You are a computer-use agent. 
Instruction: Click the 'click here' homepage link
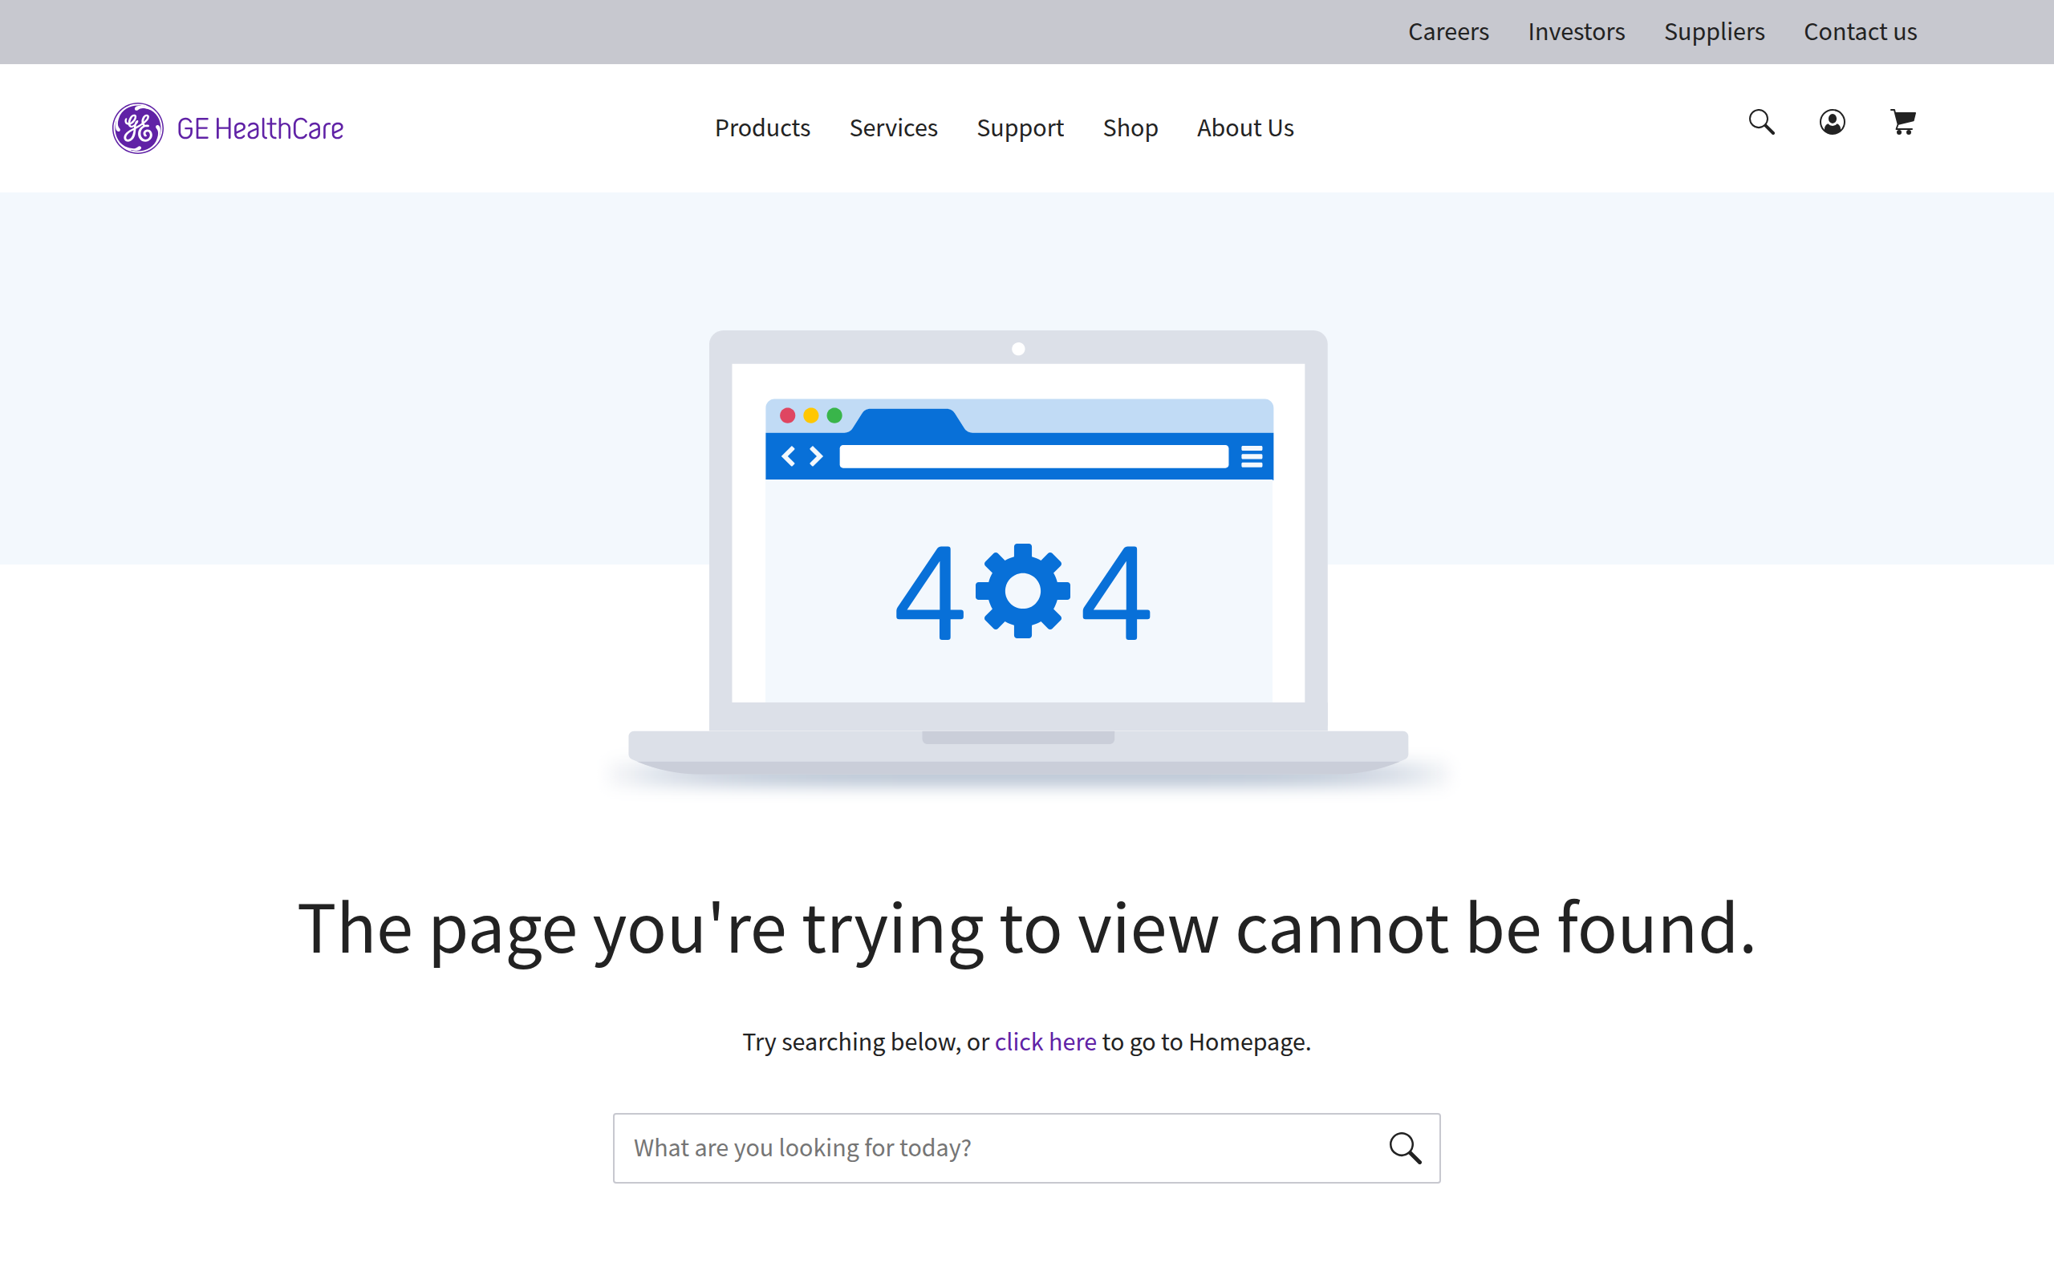point(1045,1041)
